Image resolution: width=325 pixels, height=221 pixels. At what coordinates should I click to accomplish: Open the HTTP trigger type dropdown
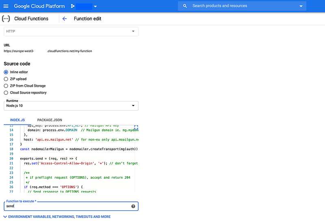tap(71, 31)
